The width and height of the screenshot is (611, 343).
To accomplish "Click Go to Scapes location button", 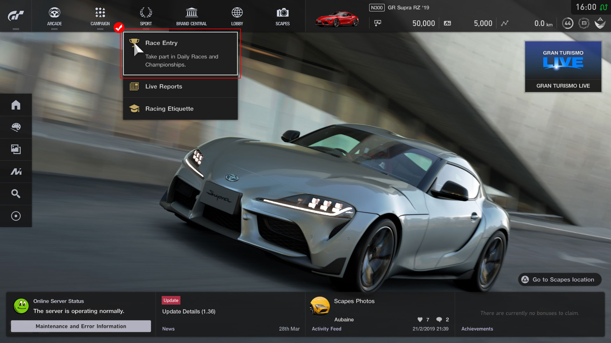I will (560, 279).
